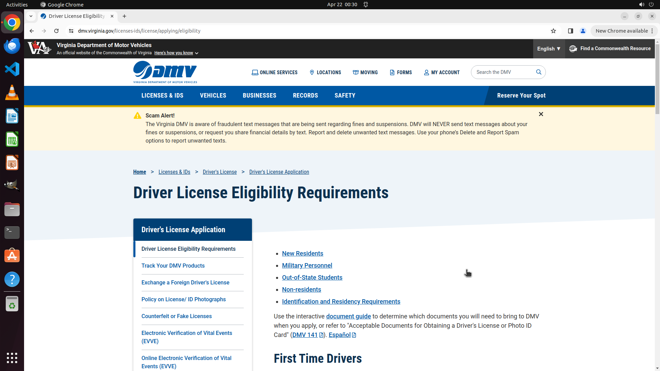
Task: Click the page vertical scrollbar
Action: point(657,79)
